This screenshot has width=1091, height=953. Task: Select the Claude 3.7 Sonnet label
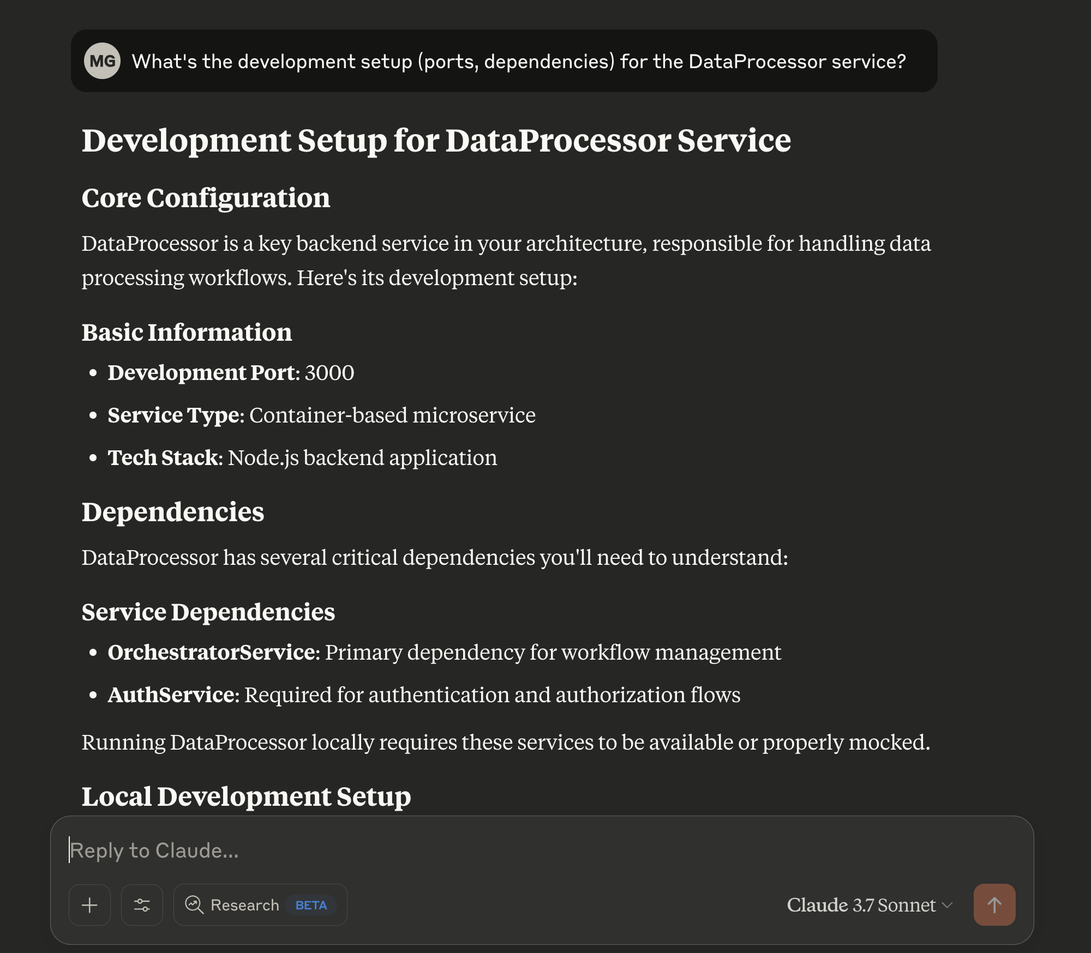coord(862,905)
